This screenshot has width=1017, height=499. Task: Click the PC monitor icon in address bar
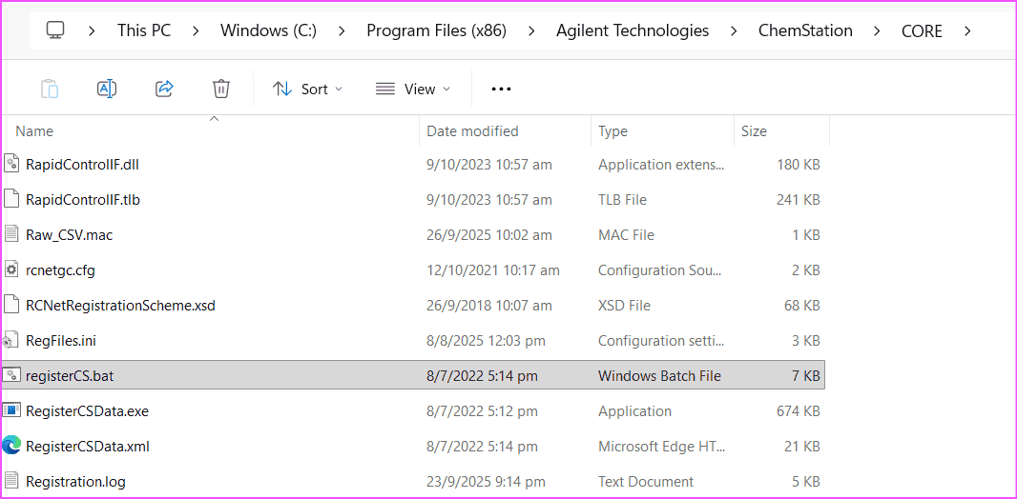55,30
